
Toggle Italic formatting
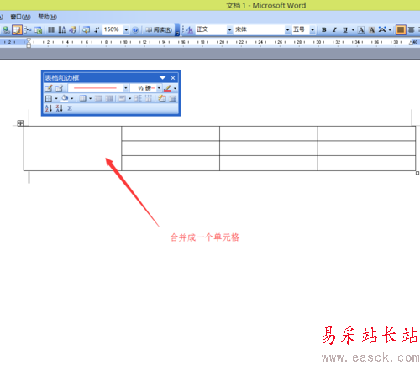tap(334, 29)
